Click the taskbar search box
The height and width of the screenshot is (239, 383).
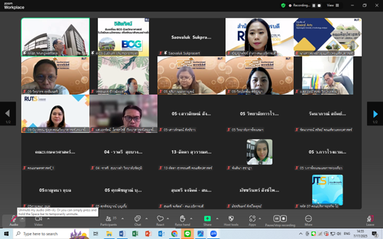pos(52,234)
